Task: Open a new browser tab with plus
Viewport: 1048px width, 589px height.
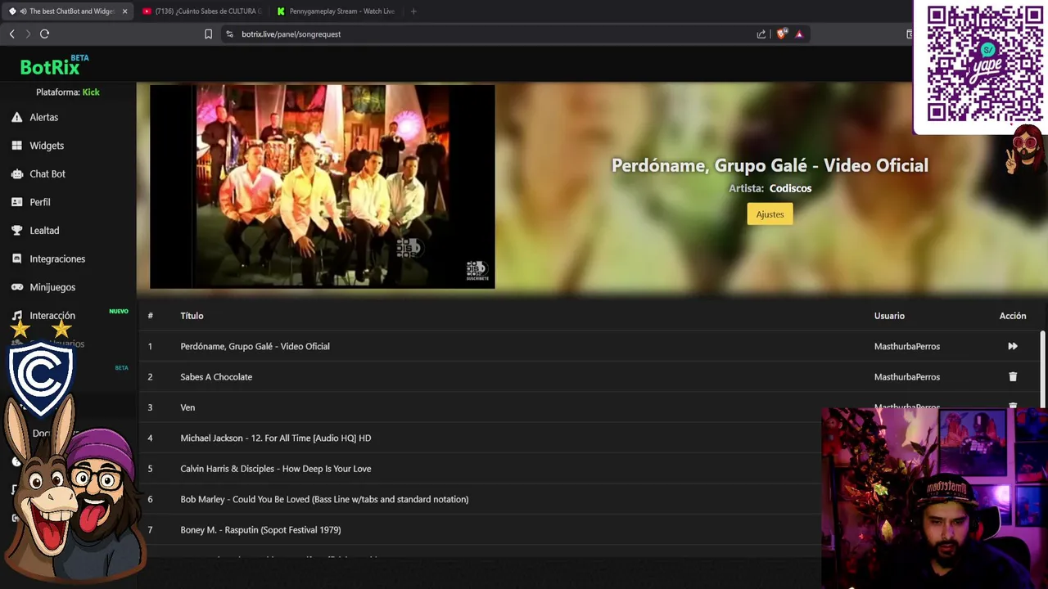Action: [413, 11]
